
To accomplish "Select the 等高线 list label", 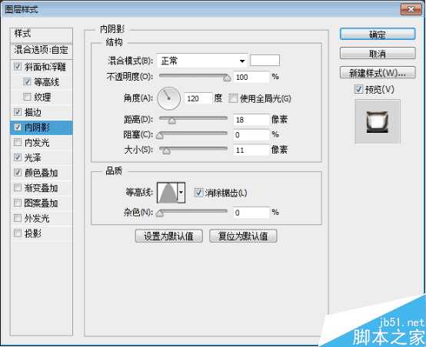I will [x=46, y=81].
